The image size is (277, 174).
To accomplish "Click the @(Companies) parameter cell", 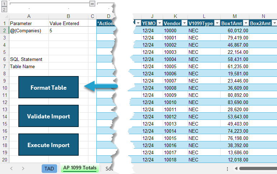I will click(29, 30).
